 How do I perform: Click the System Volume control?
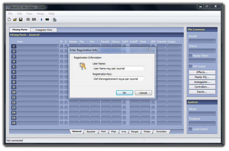[202, 114]
